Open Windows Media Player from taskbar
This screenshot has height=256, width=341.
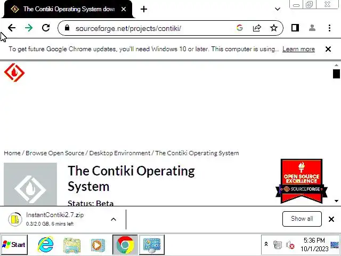[98, 245]
